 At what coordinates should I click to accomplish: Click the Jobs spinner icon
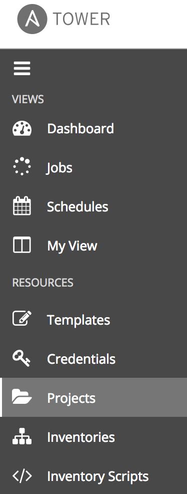point(22,167)
